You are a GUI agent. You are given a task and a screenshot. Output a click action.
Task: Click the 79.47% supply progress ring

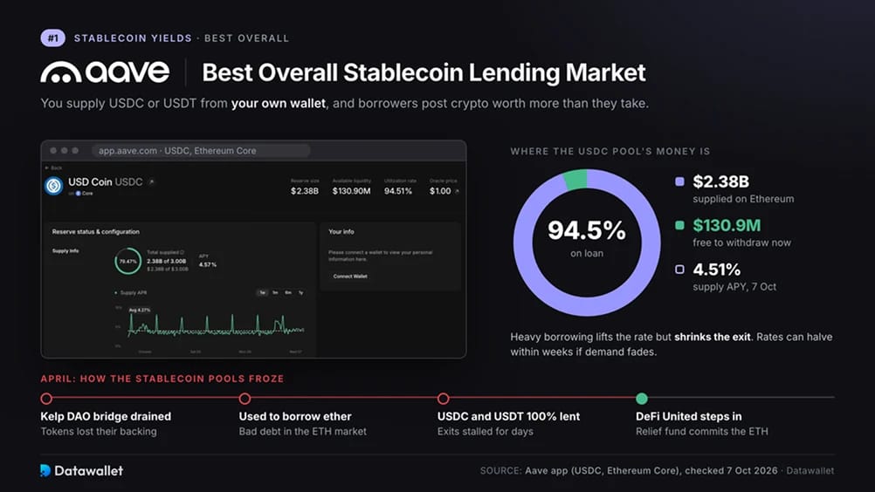128,261
